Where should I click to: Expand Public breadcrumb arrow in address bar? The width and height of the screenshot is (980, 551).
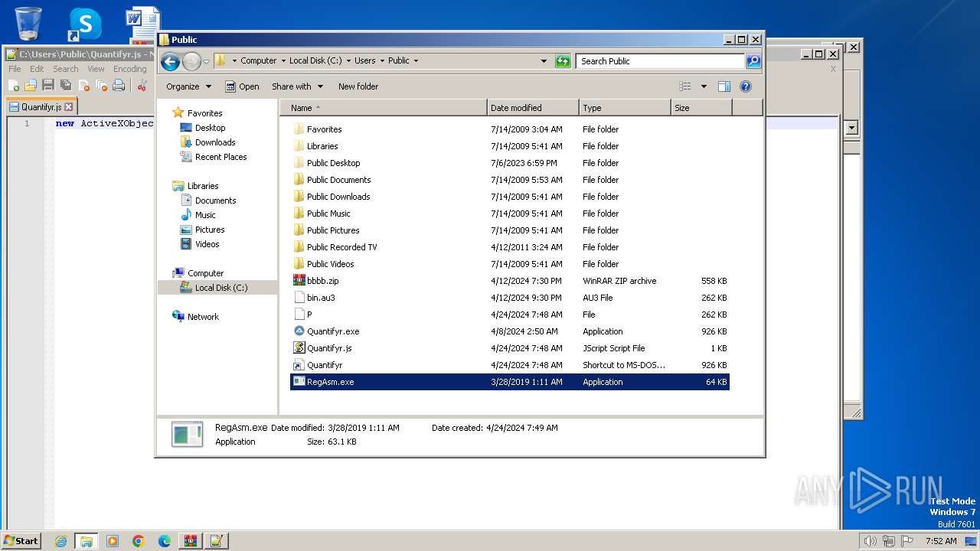pyautogui.click(x=416, y=61)
